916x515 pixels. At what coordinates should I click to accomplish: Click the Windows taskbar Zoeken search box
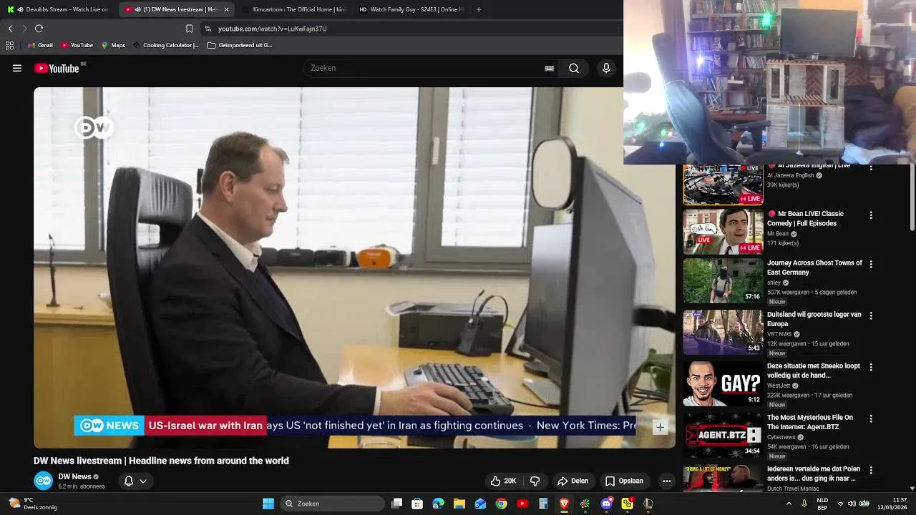point(333,504)
